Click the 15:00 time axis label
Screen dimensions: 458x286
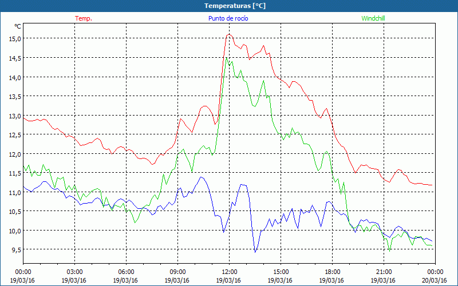pyautogui.click(x=281, y=272)
